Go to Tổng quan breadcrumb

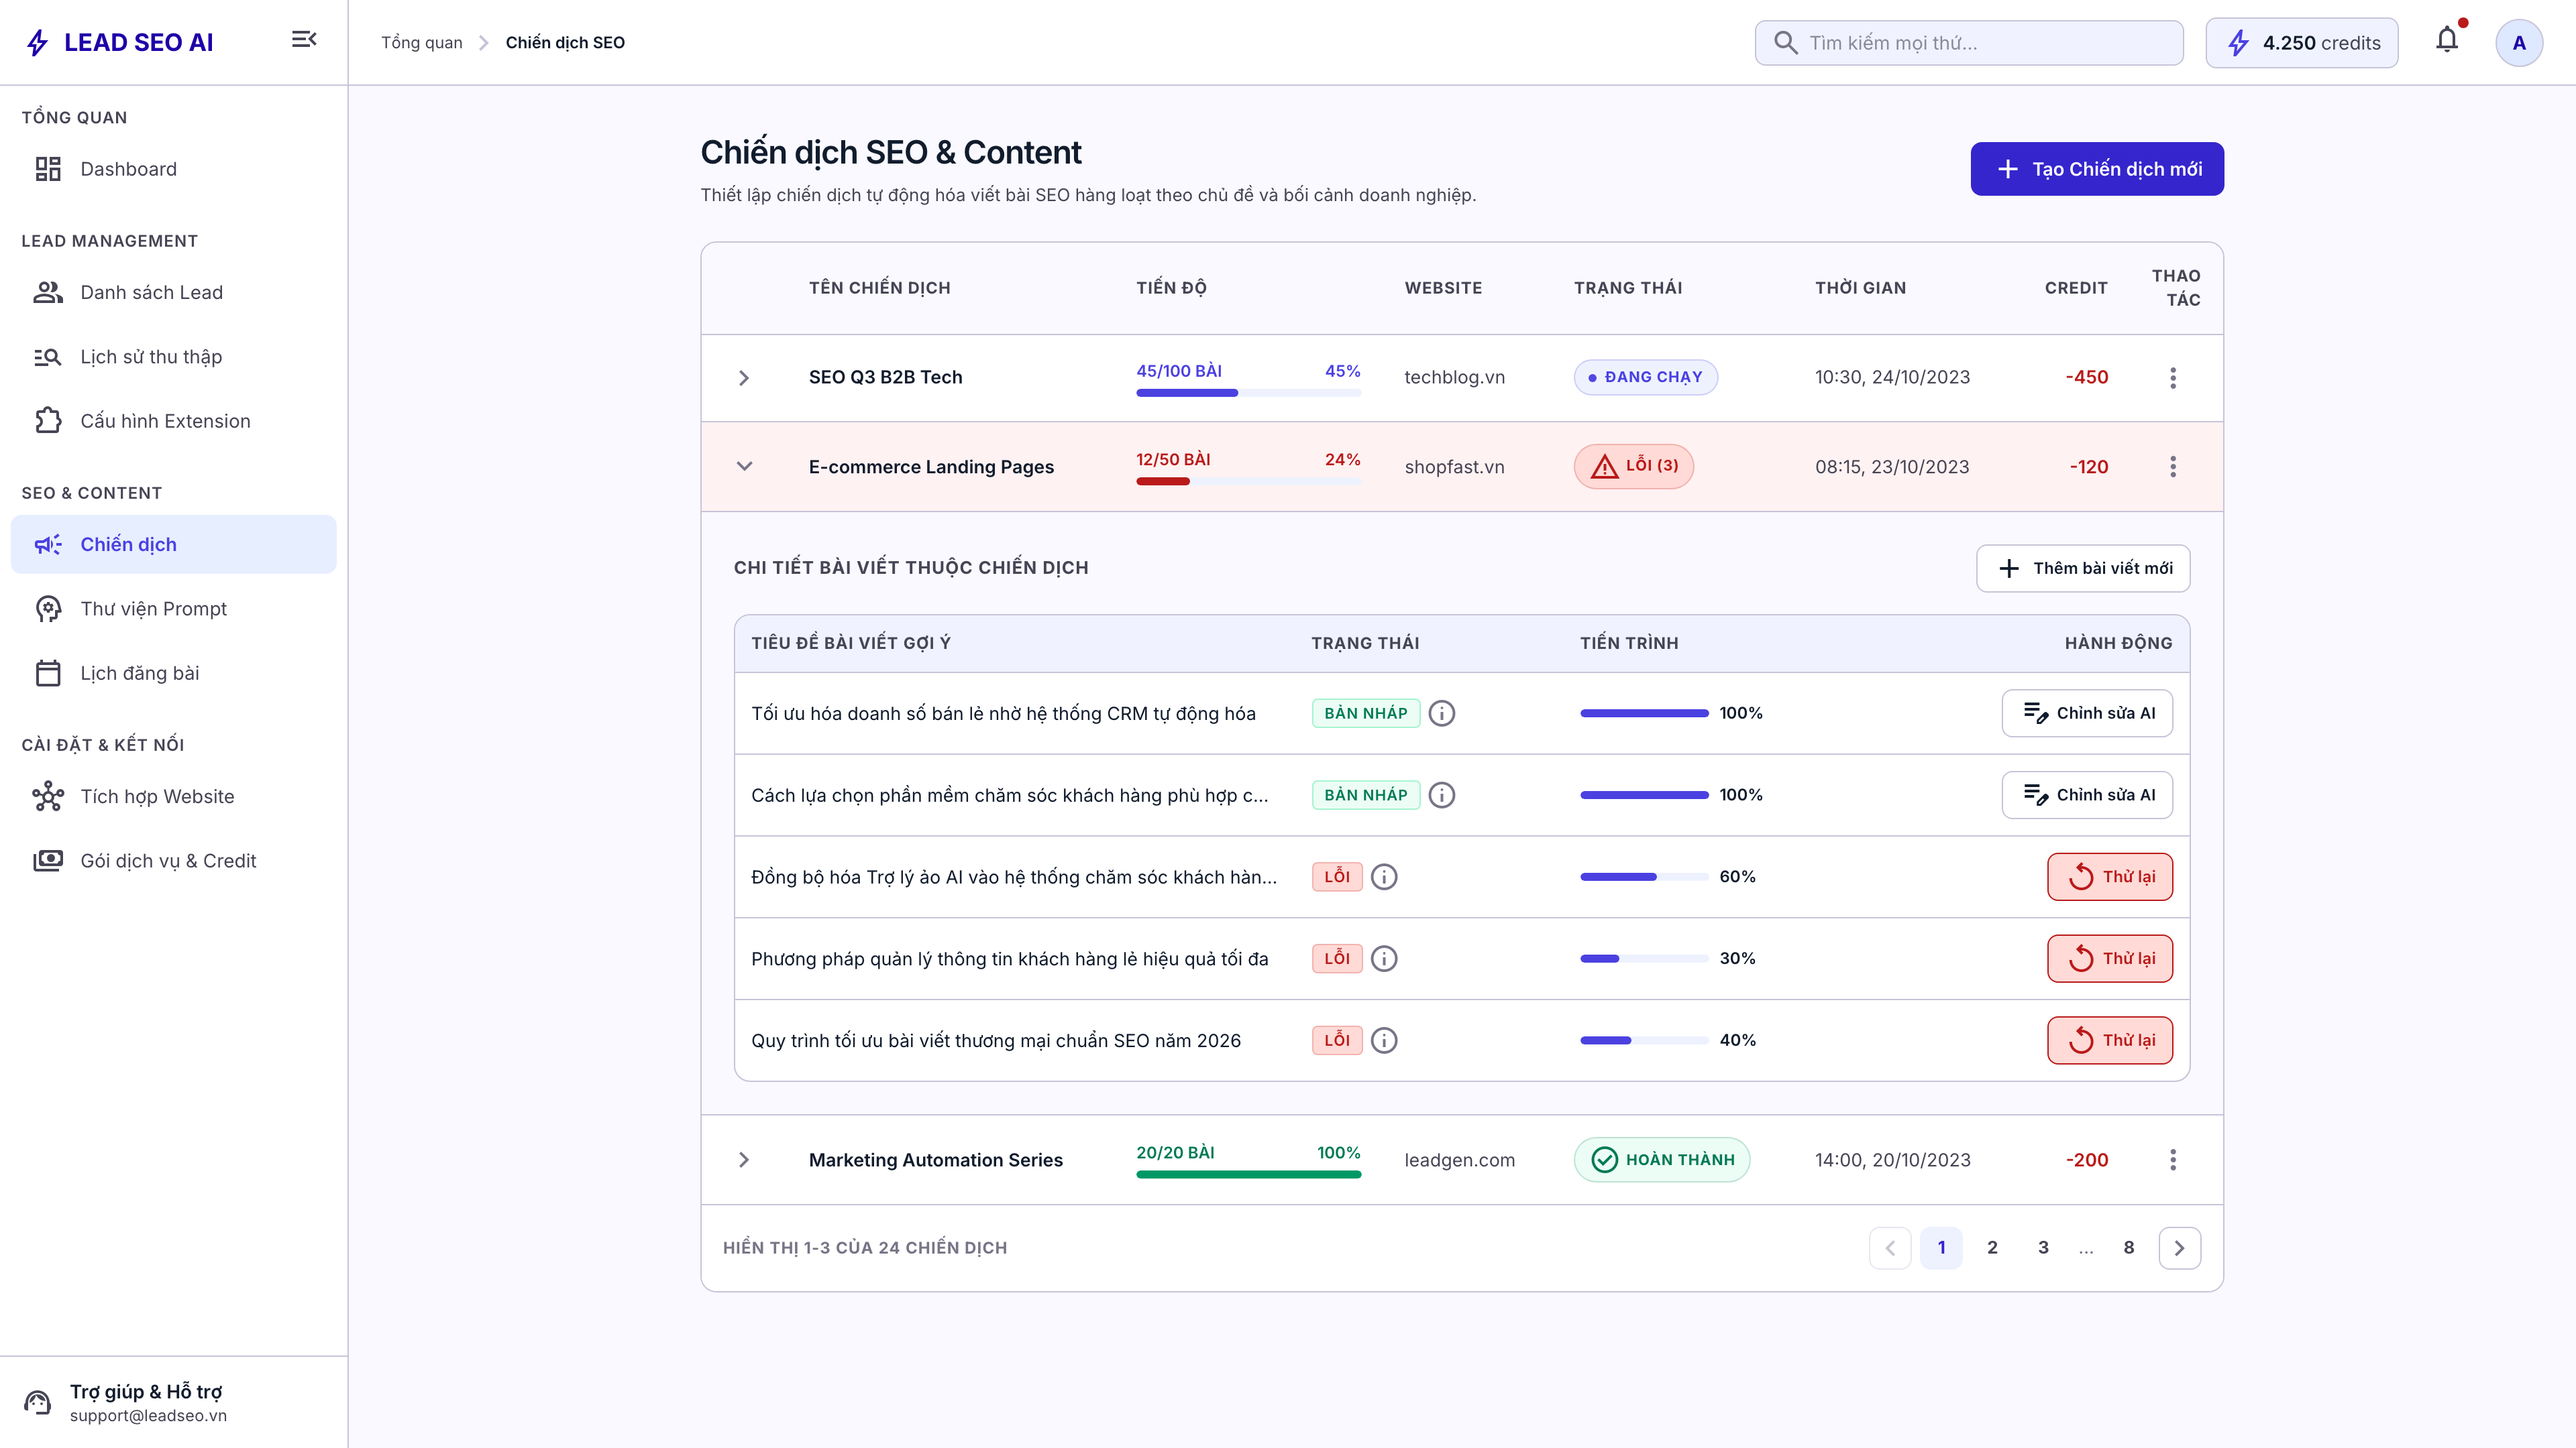[x=422, y=42]
